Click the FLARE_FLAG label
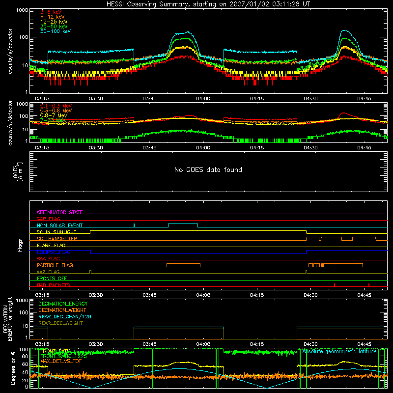 (x=51, y=245)
